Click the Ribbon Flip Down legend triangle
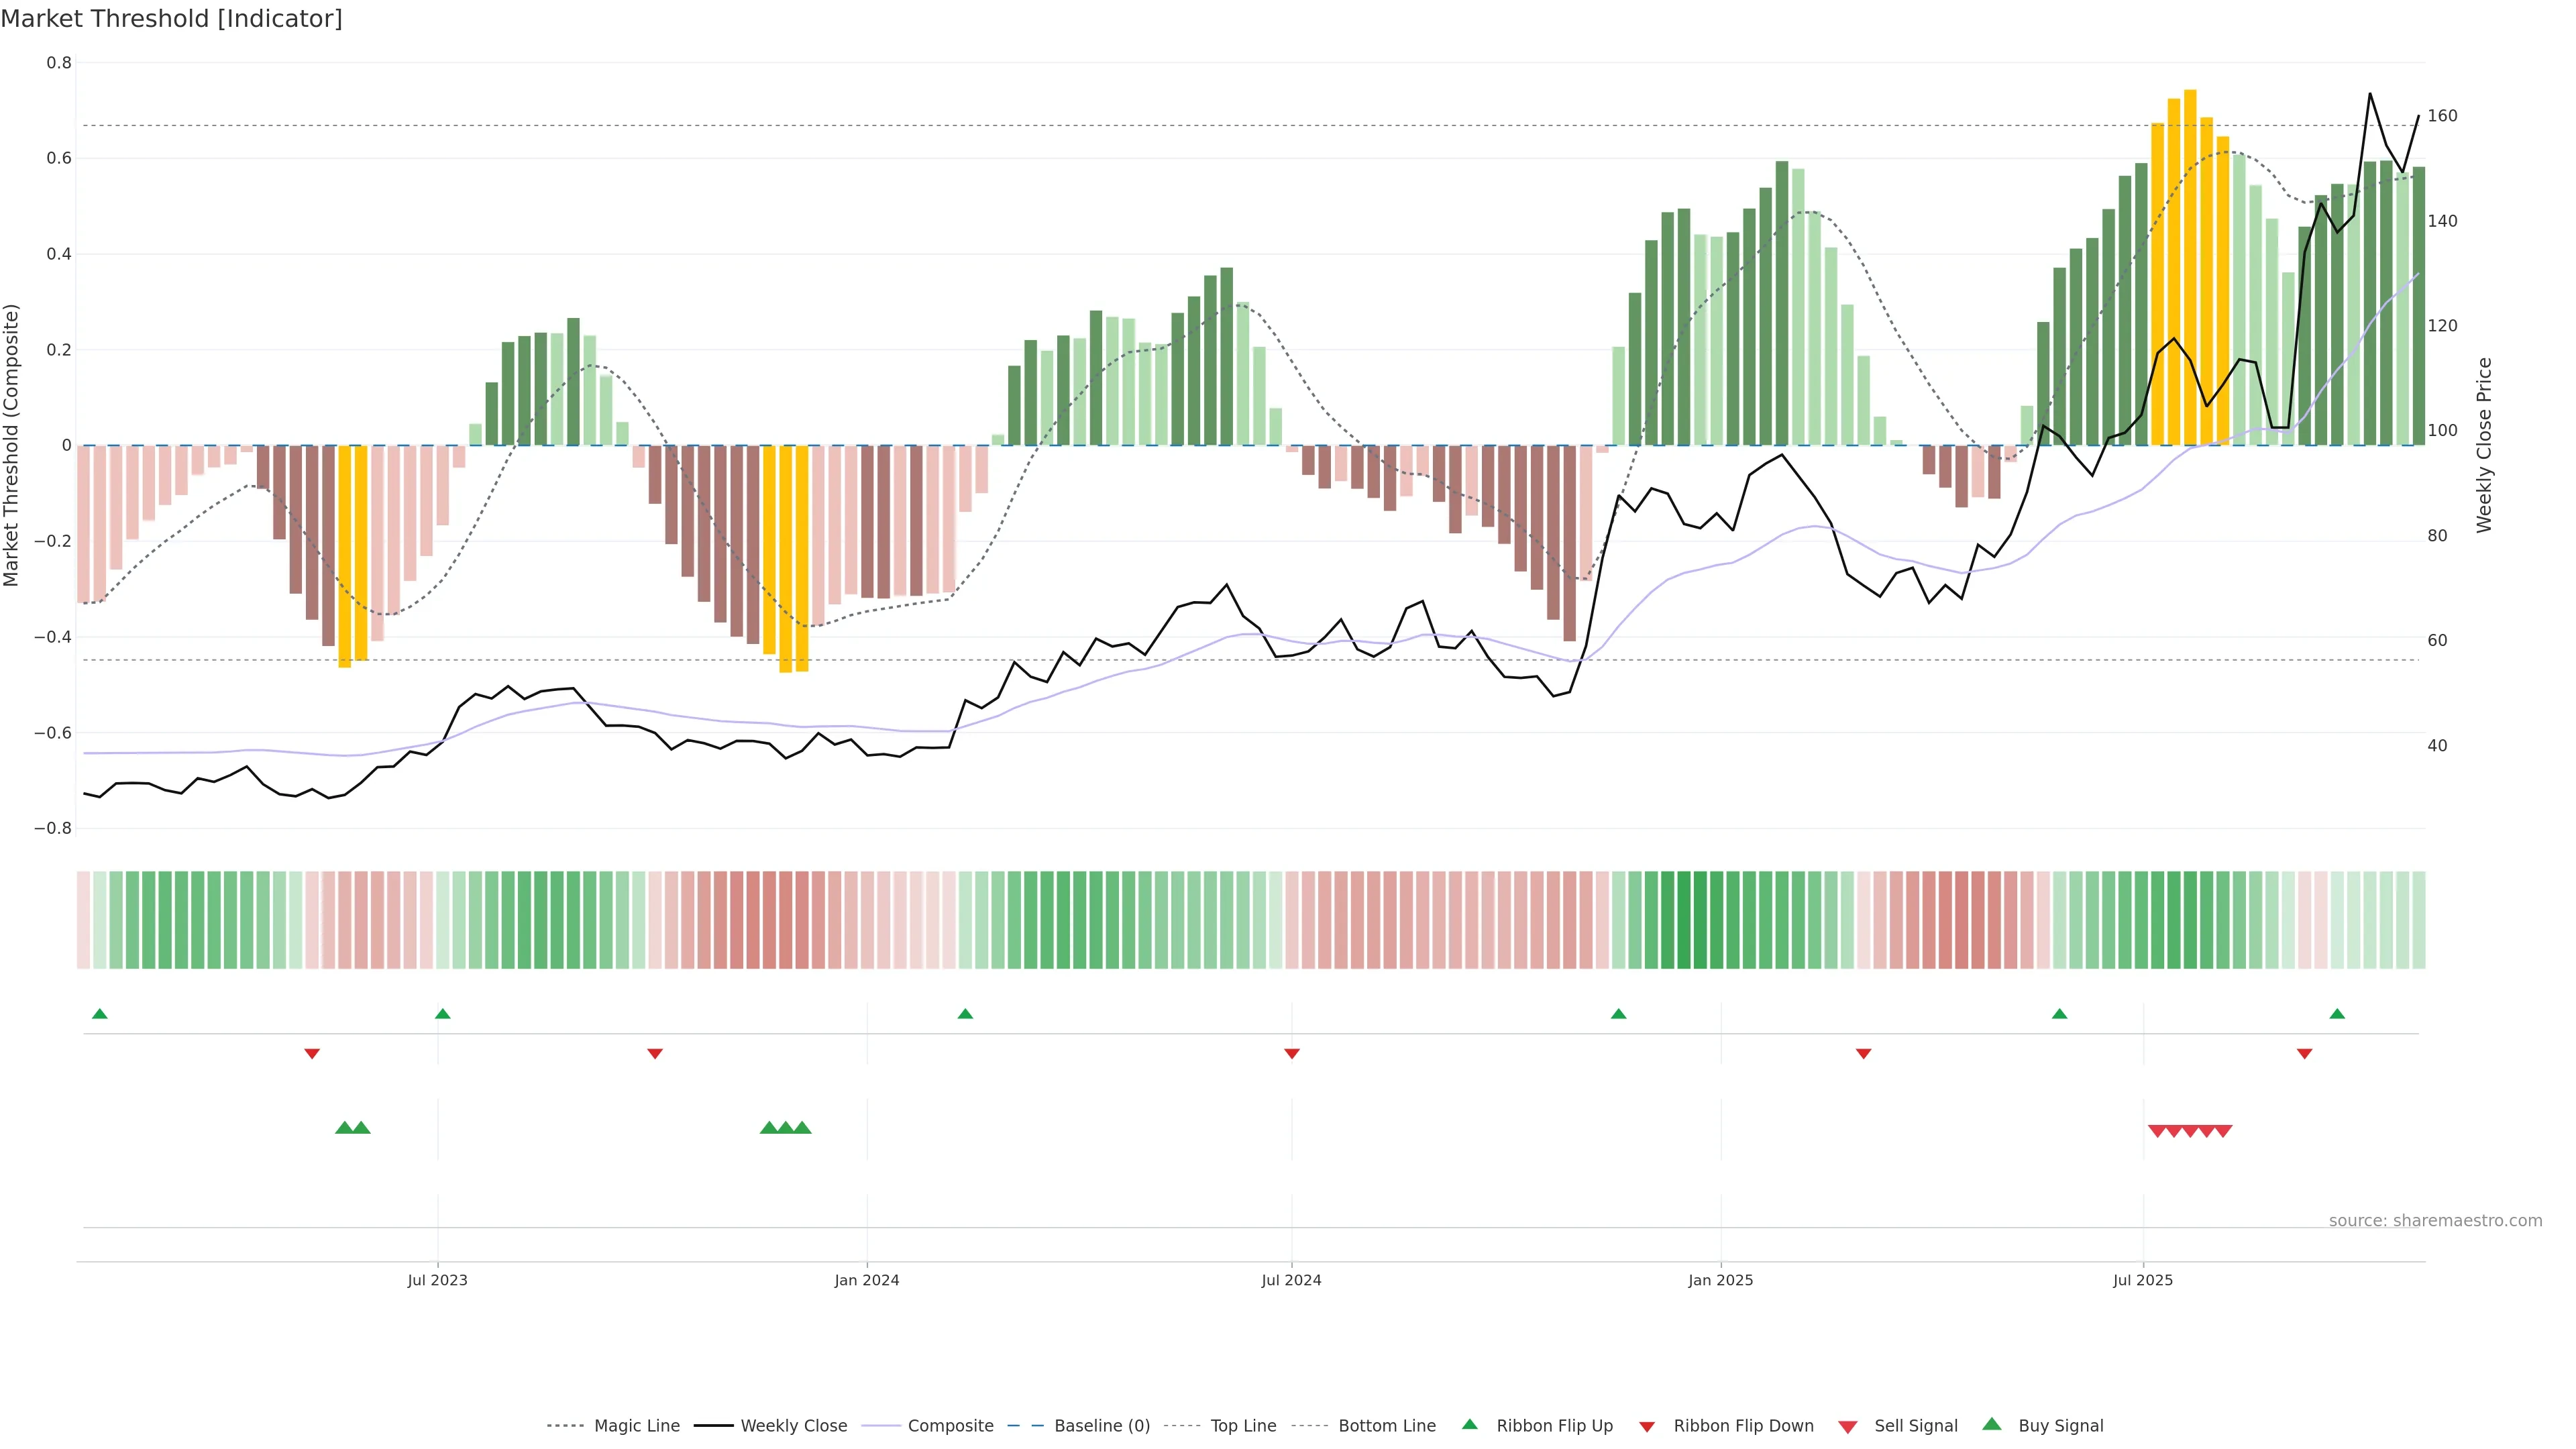2576x1449 pixels. click(1647, 1426)
